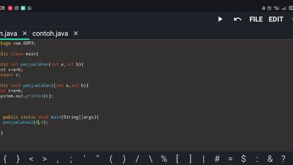Viewport: 293px width, 165px height.
Task: Open the WhatsApp notification icon in status bar
Action: coord(29,8)
